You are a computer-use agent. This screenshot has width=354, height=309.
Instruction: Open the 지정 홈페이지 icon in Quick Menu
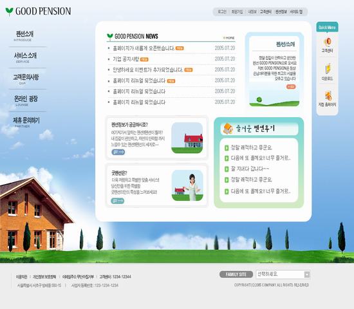[x=328, y=96]
